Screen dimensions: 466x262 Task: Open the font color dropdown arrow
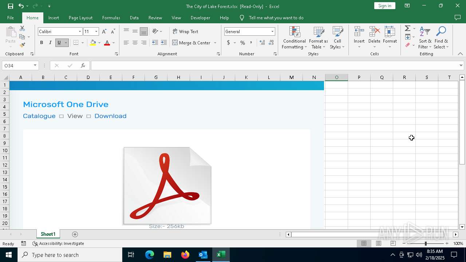click(x=114, y=43)
